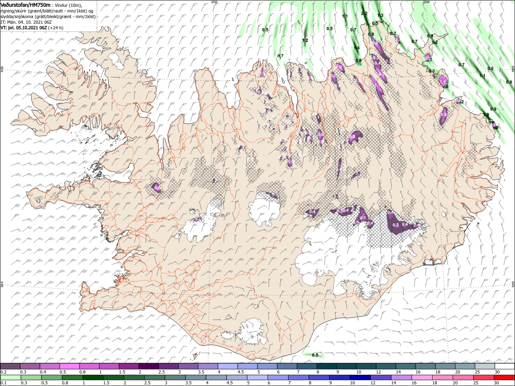Click the 1.3 precipitation value label
515x386 pixels.
[380, 15]
